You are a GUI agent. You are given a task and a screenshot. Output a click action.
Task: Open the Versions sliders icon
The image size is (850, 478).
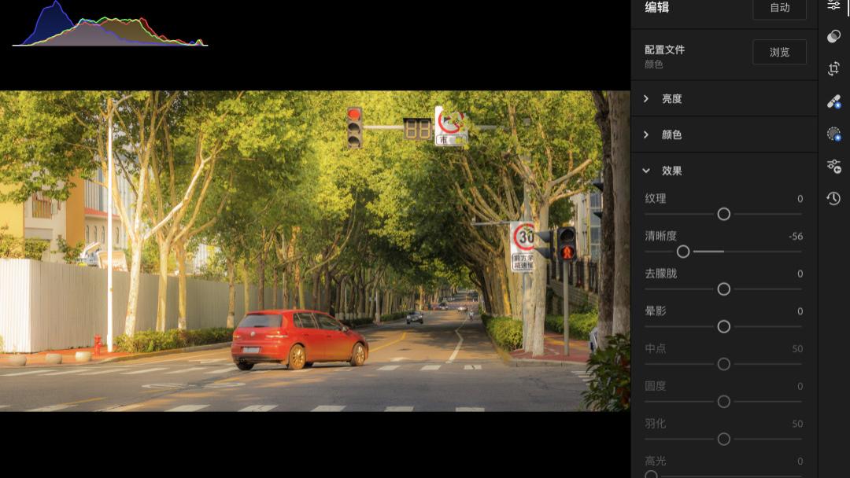tap(833, 166)
